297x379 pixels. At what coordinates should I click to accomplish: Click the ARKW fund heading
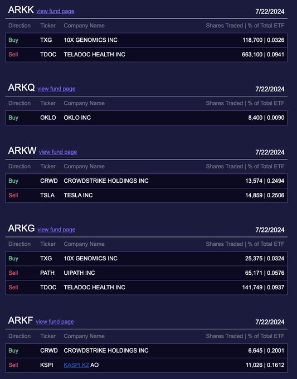(22, 150)
